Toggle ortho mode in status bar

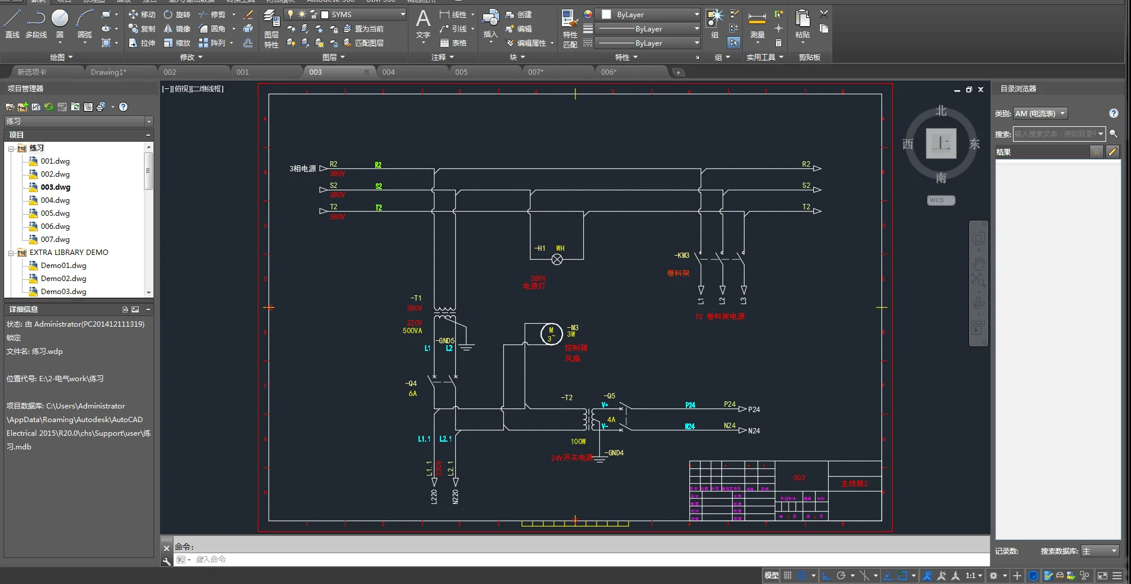[x=827, y=575]
